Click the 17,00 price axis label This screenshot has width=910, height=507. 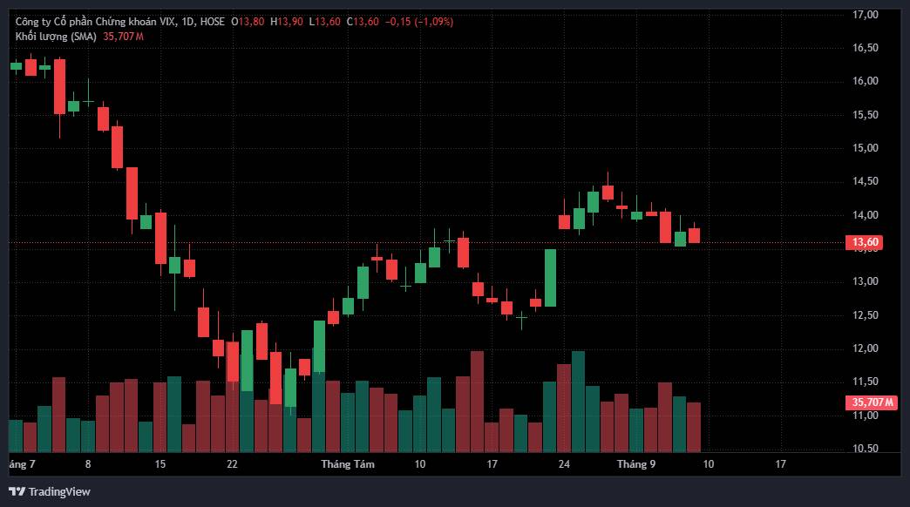tap(866, 15)
